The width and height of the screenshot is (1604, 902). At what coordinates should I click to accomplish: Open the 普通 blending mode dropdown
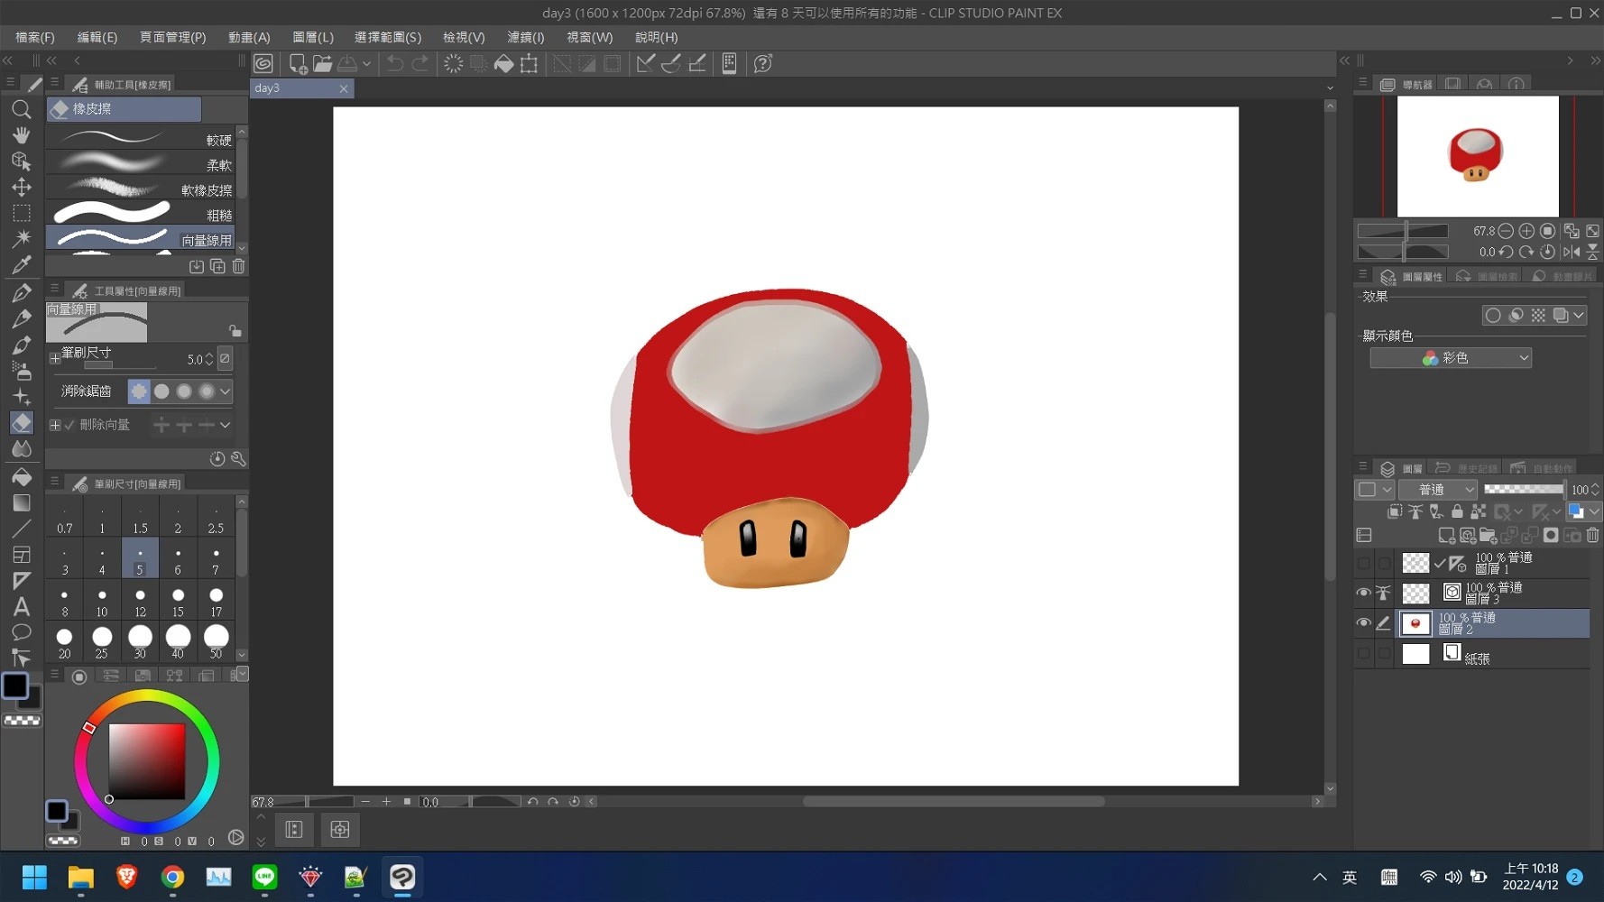point(1437,489)
